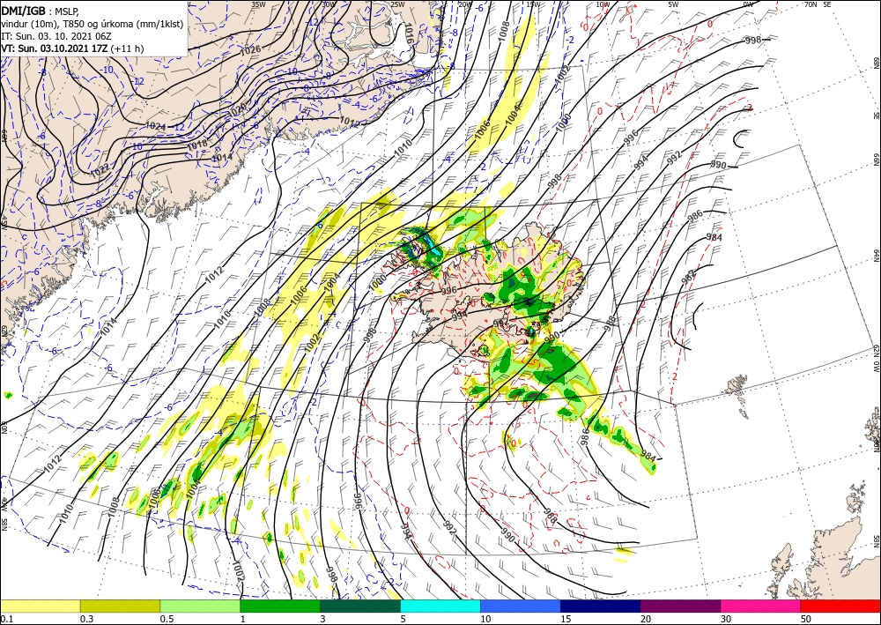Select the 1018 isobar label
This screenshot has width=881, height=625.
click(x=197, y=145)
